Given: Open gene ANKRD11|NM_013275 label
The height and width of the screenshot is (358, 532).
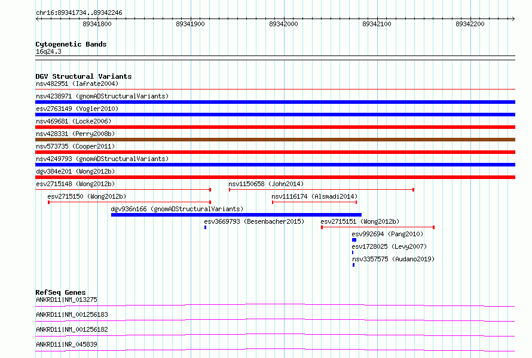Looking at the screenshot, I should 66,300.
